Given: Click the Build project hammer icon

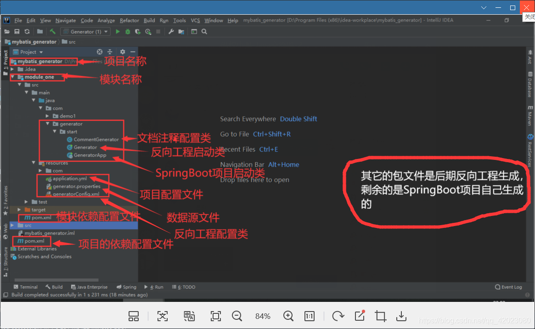Looking at the screenshot, I should point(52,32).
